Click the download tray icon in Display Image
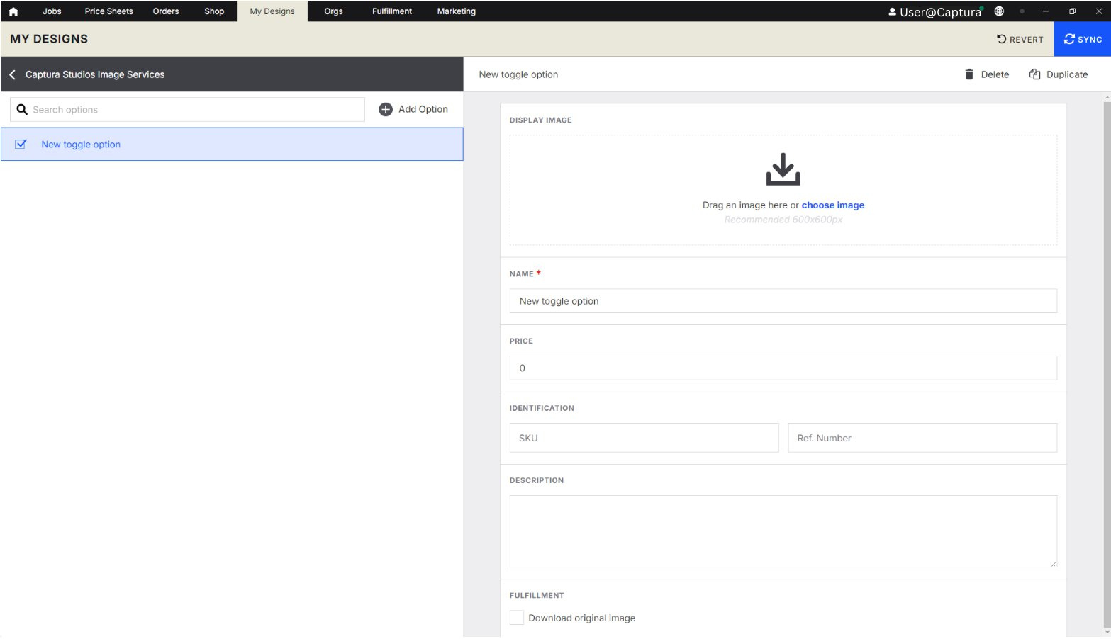This screenshot has width=1111, height=639. click(783, 169)
